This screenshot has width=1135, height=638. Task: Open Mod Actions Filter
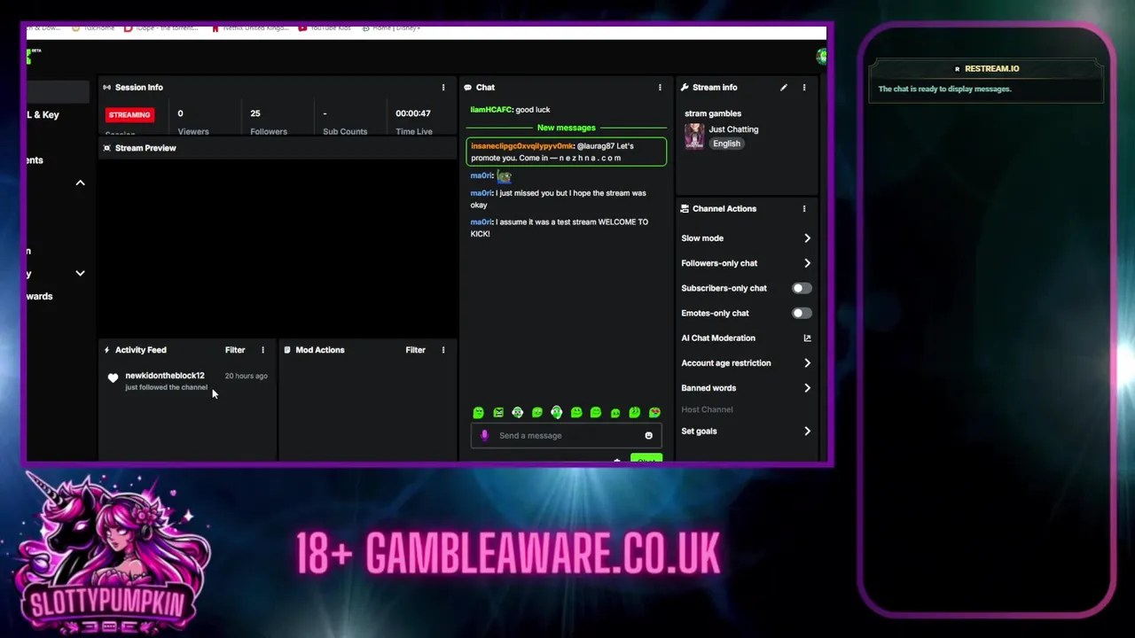click(416, 350)
